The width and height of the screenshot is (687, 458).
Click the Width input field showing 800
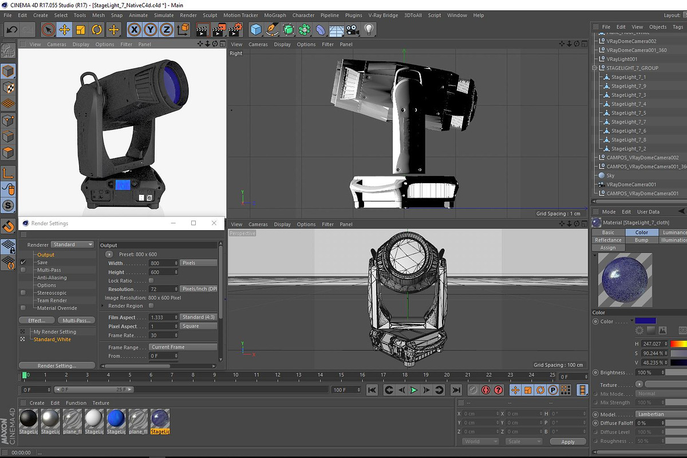pos(164,263)
